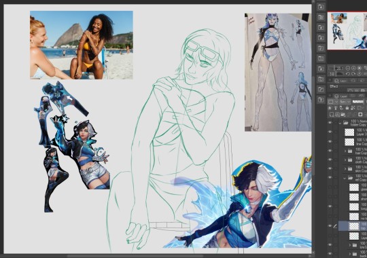Screen dimensions: 367x258
Task: Click the Effect label in Layer Property
Action: pos(334,86)
